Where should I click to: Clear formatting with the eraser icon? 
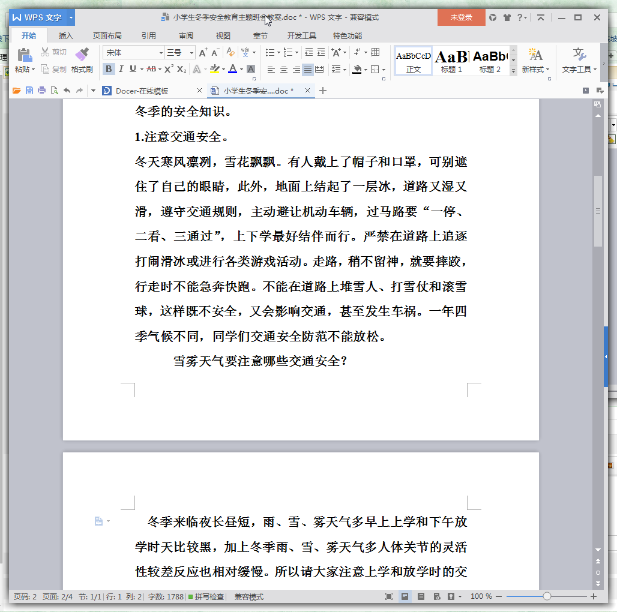pyautogui.click(x=230, y=52)
